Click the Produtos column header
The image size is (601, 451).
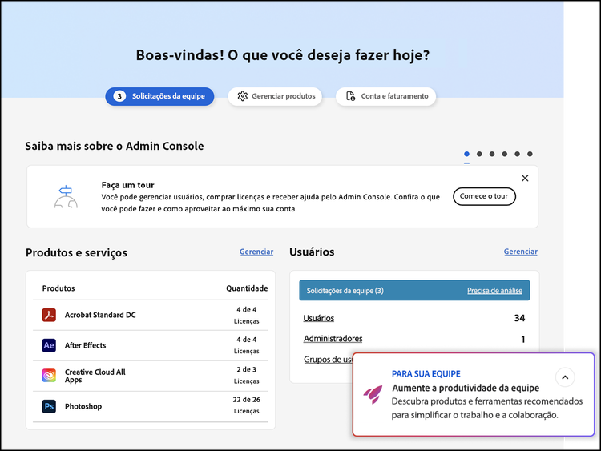coord(58,288)
